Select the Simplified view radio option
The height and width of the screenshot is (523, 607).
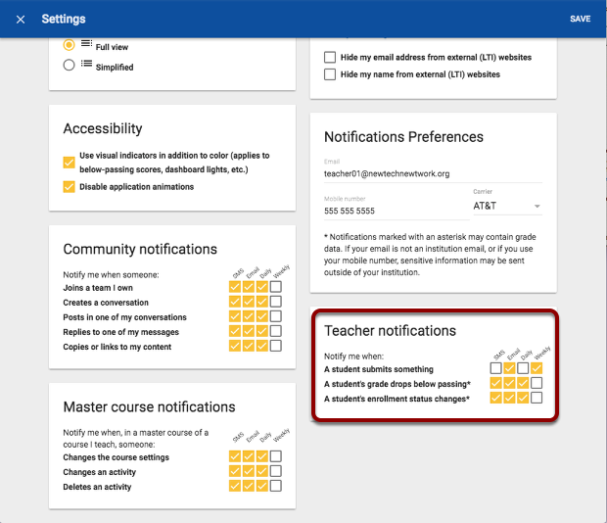(69, 66)
